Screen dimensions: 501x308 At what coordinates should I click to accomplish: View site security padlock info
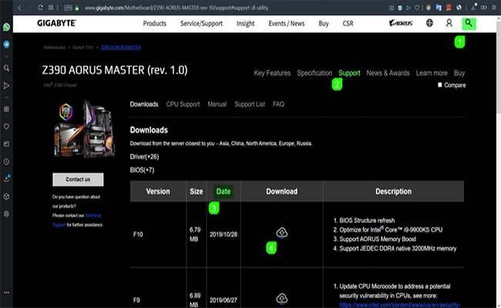(77, 8)
